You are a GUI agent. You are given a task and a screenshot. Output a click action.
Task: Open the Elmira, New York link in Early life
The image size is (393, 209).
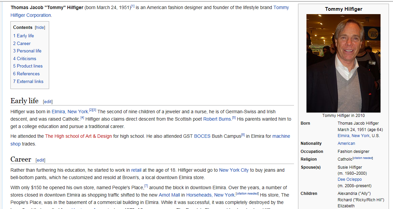click(x=70, y=112)
